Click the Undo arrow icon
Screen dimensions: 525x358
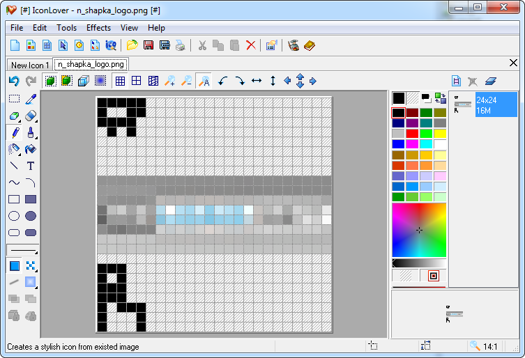click(14, 81)
